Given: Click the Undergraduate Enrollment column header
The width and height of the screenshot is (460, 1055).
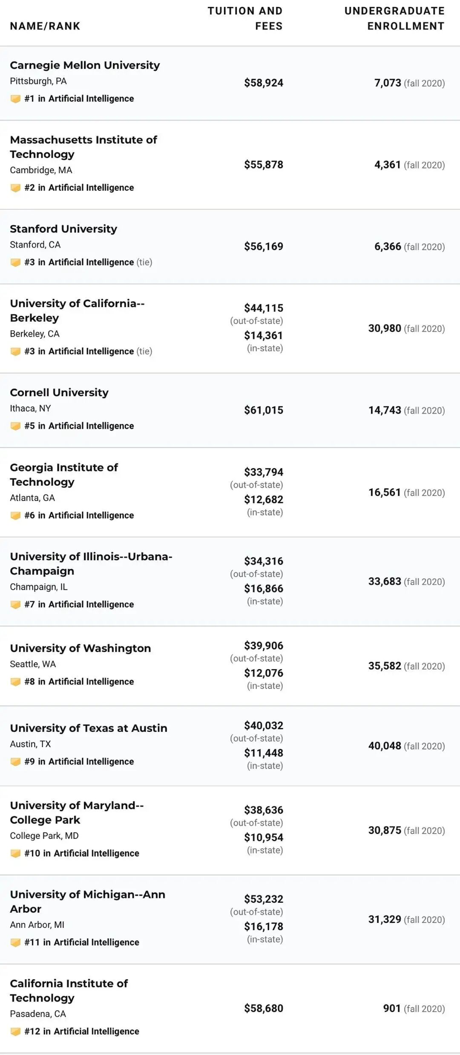Looking at the screenshot, I should point(394,18).
